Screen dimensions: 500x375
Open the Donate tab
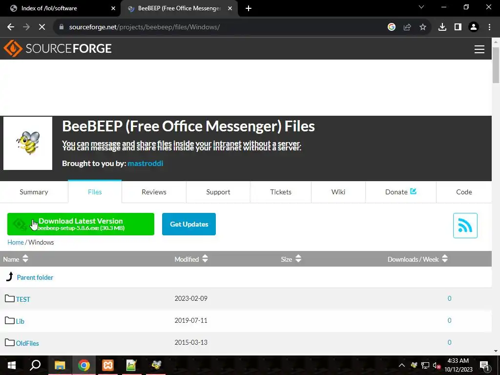[400, 192]
